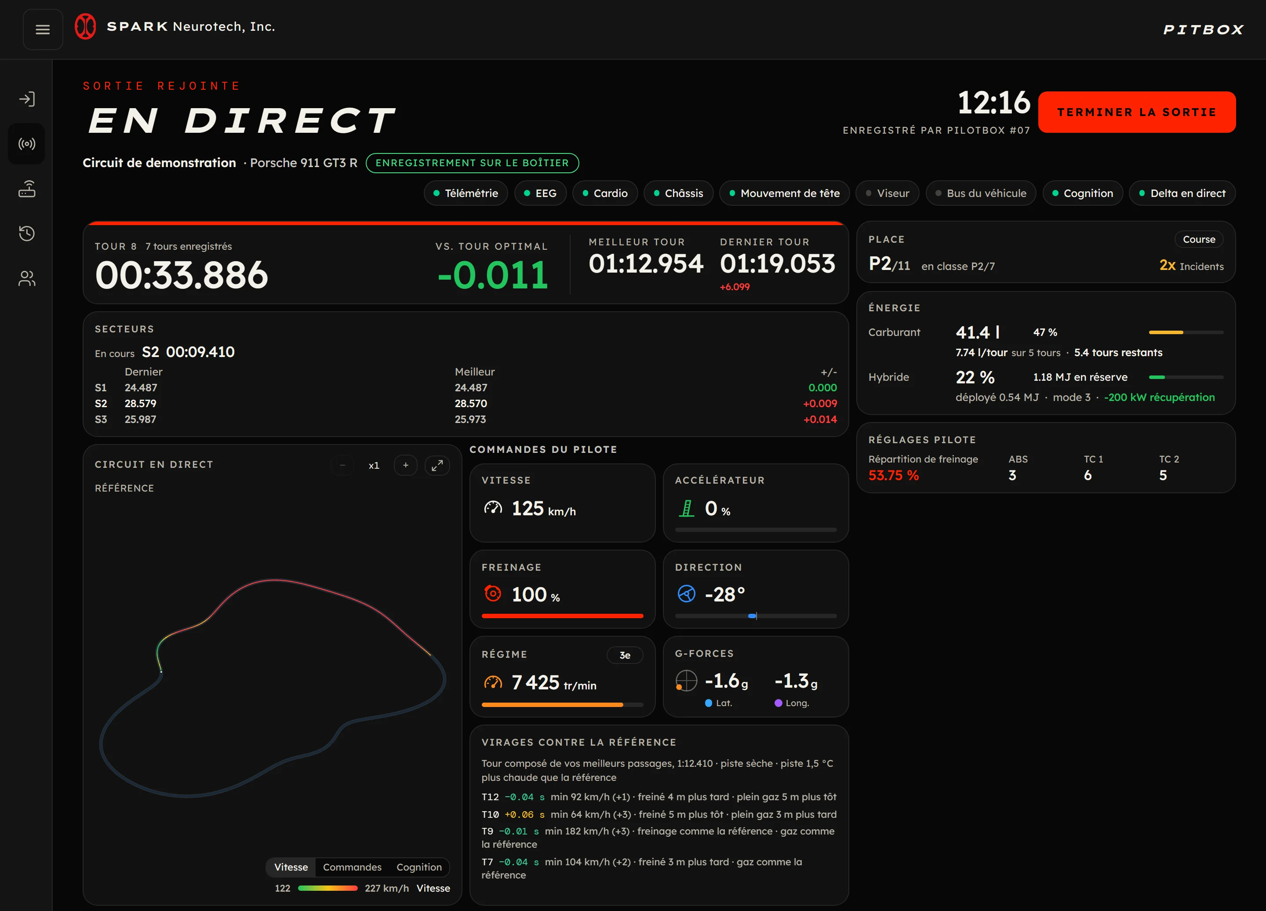The height and width of the screenshot is (911, 1266).
Task: Toggle the EEG data stream
Action: click(540, 193)
